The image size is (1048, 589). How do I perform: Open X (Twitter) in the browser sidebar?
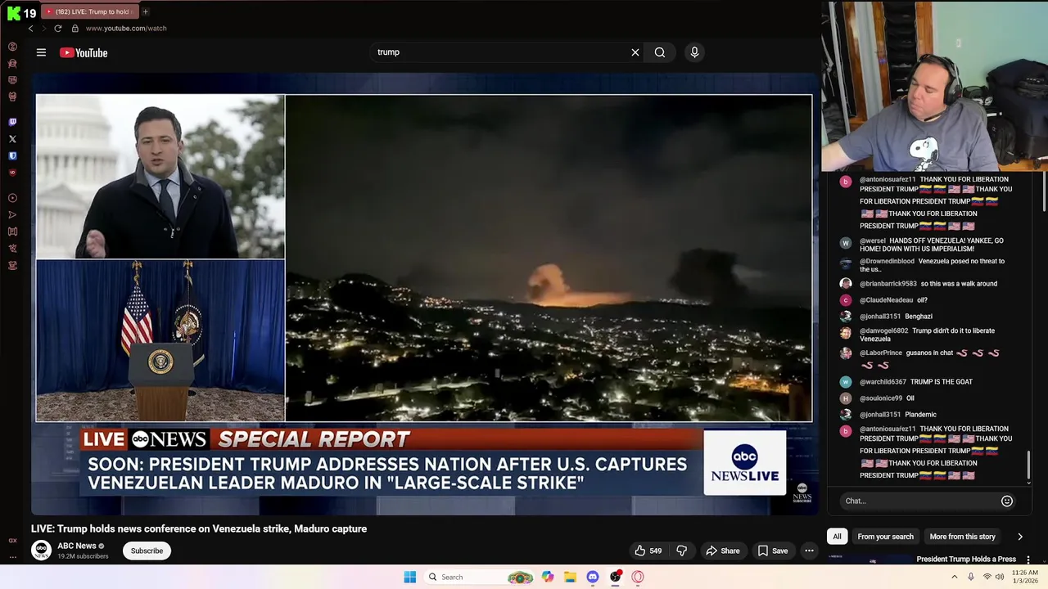tap(12, 139)
